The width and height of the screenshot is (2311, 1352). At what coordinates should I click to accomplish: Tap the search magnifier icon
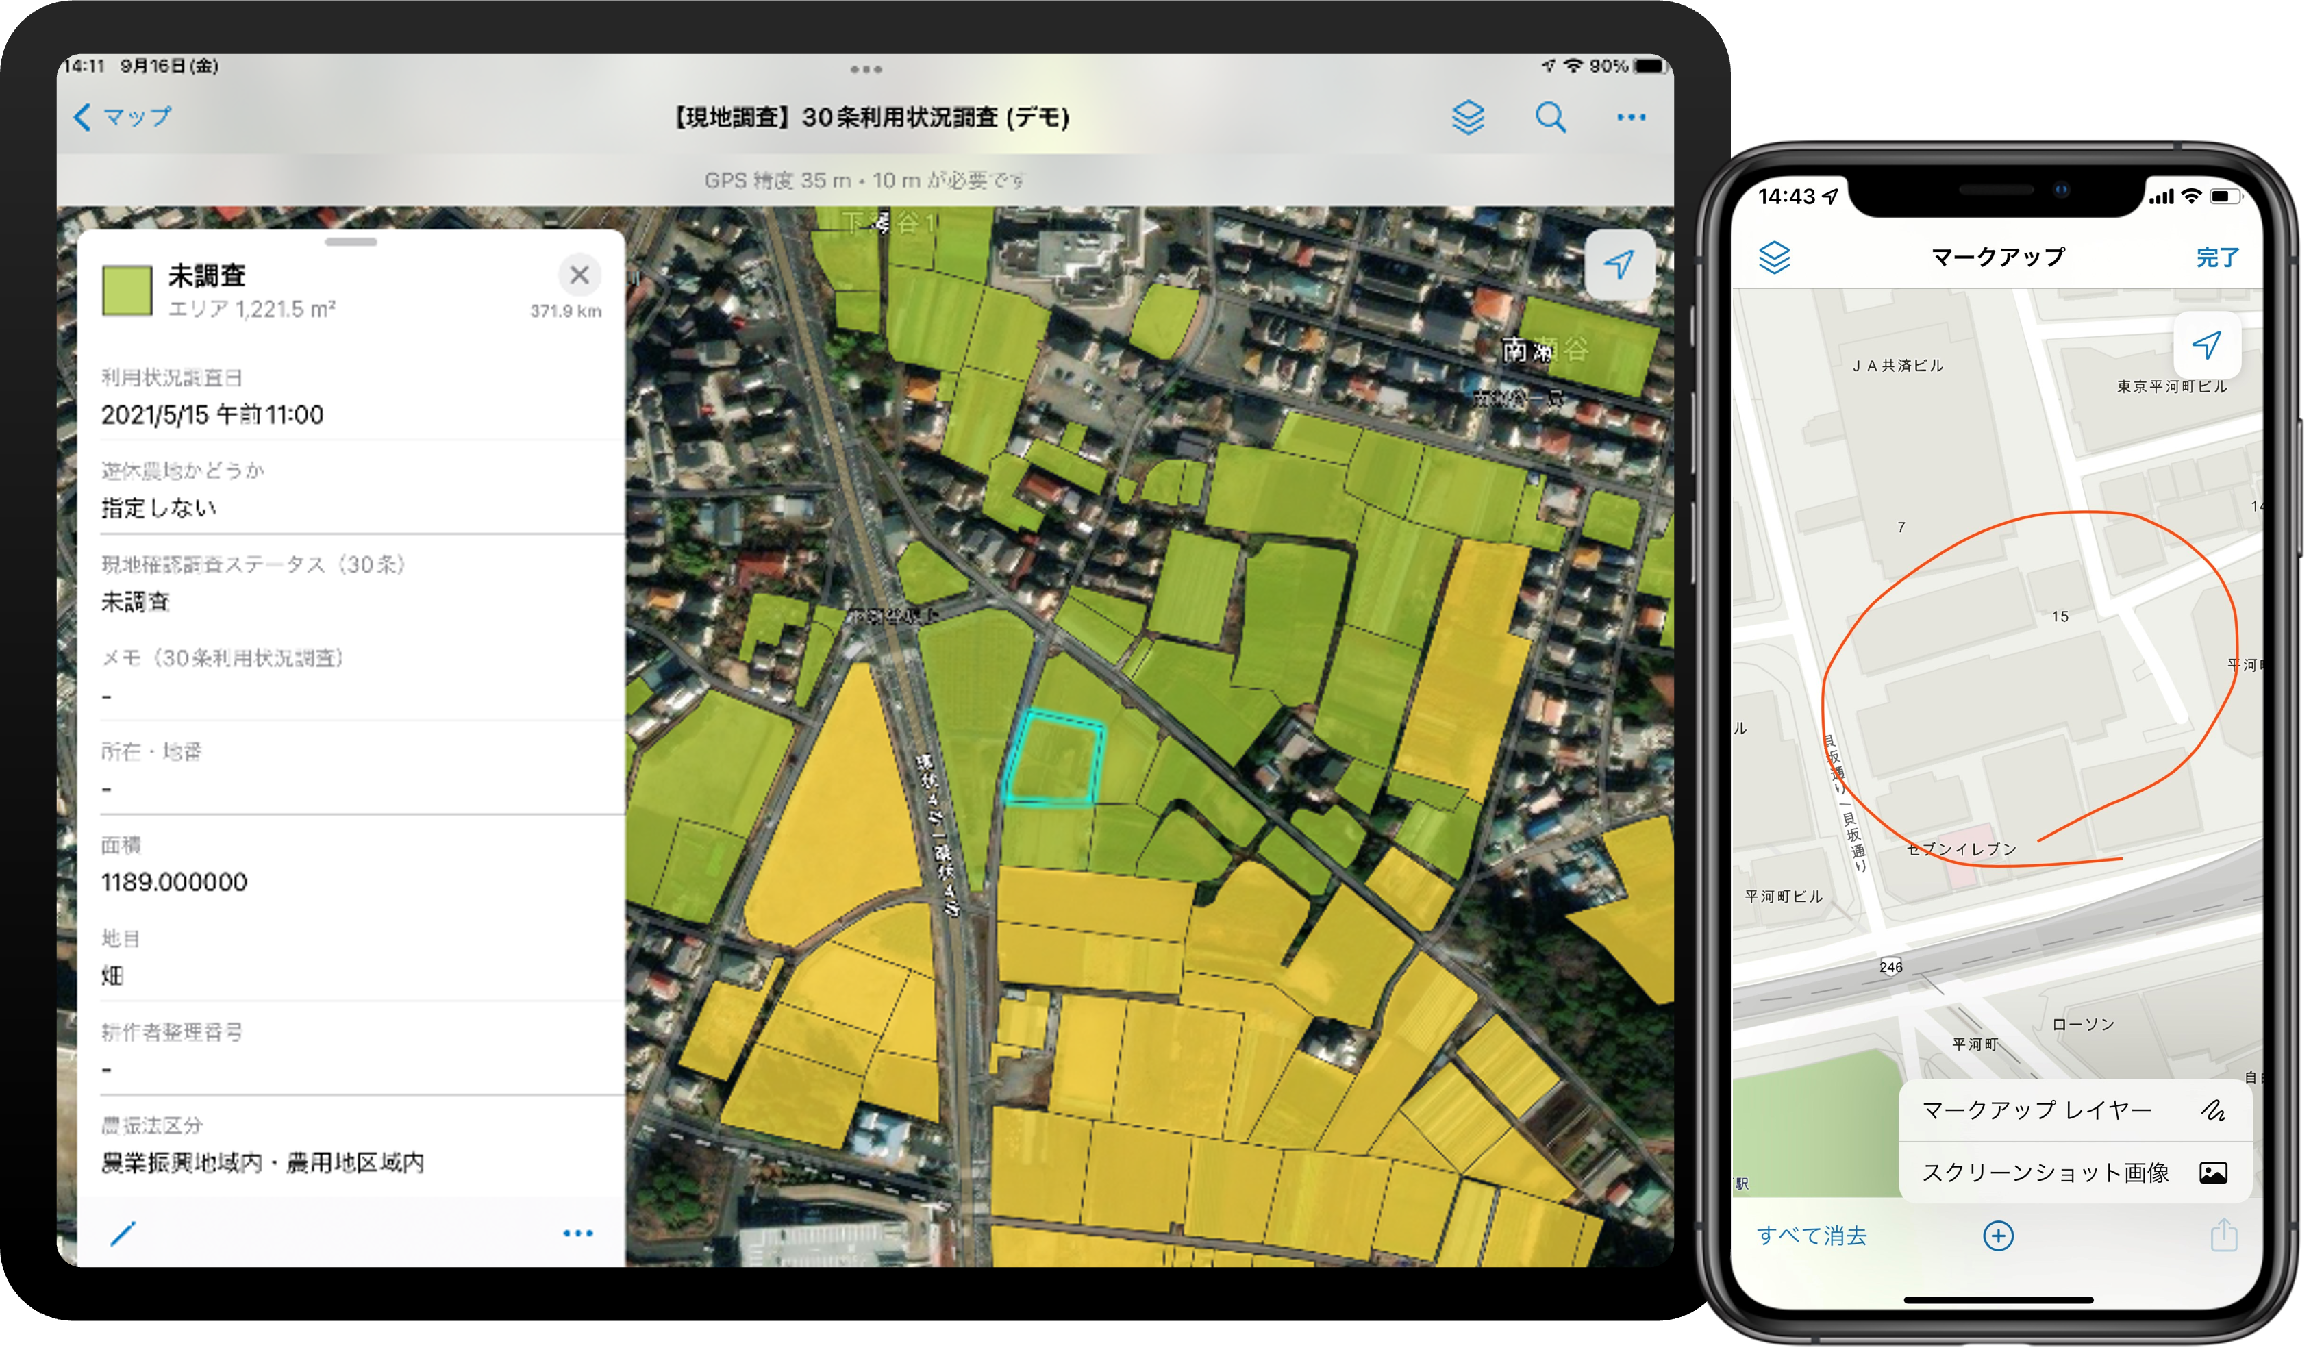click(x=1550, y=117)
